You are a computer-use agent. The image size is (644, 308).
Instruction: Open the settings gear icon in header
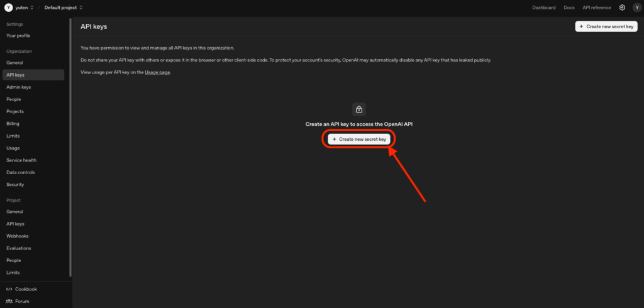click(x=622, y=8)
